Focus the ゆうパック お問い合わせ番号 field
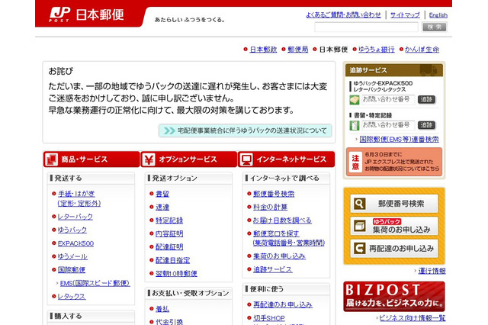Viewport: 488px width, 325px height. 388,100
